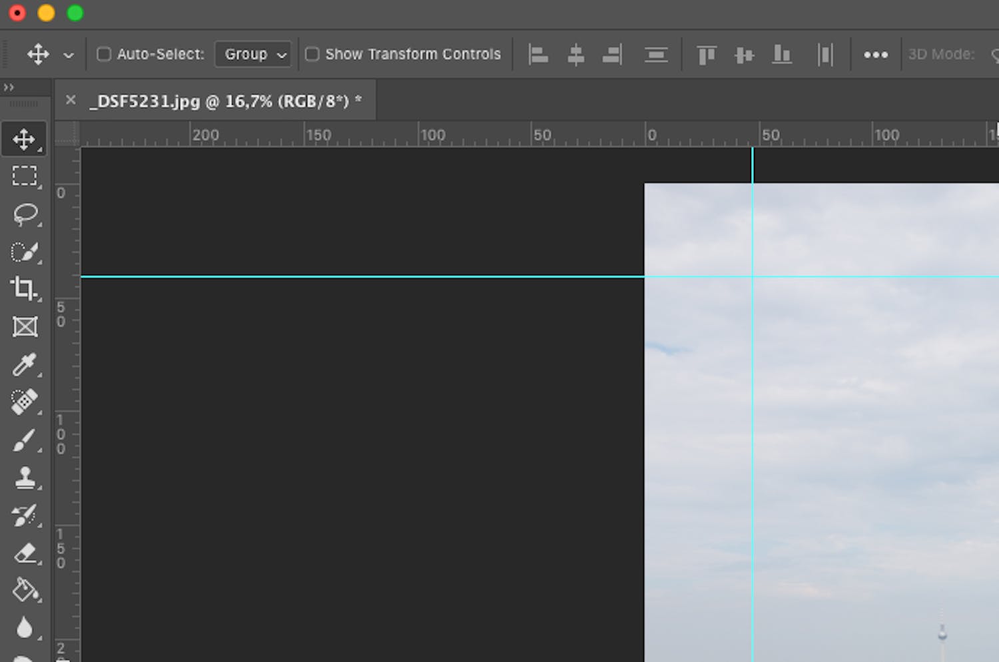Close the _DSF5231.jpg document tab

point(71,101)
